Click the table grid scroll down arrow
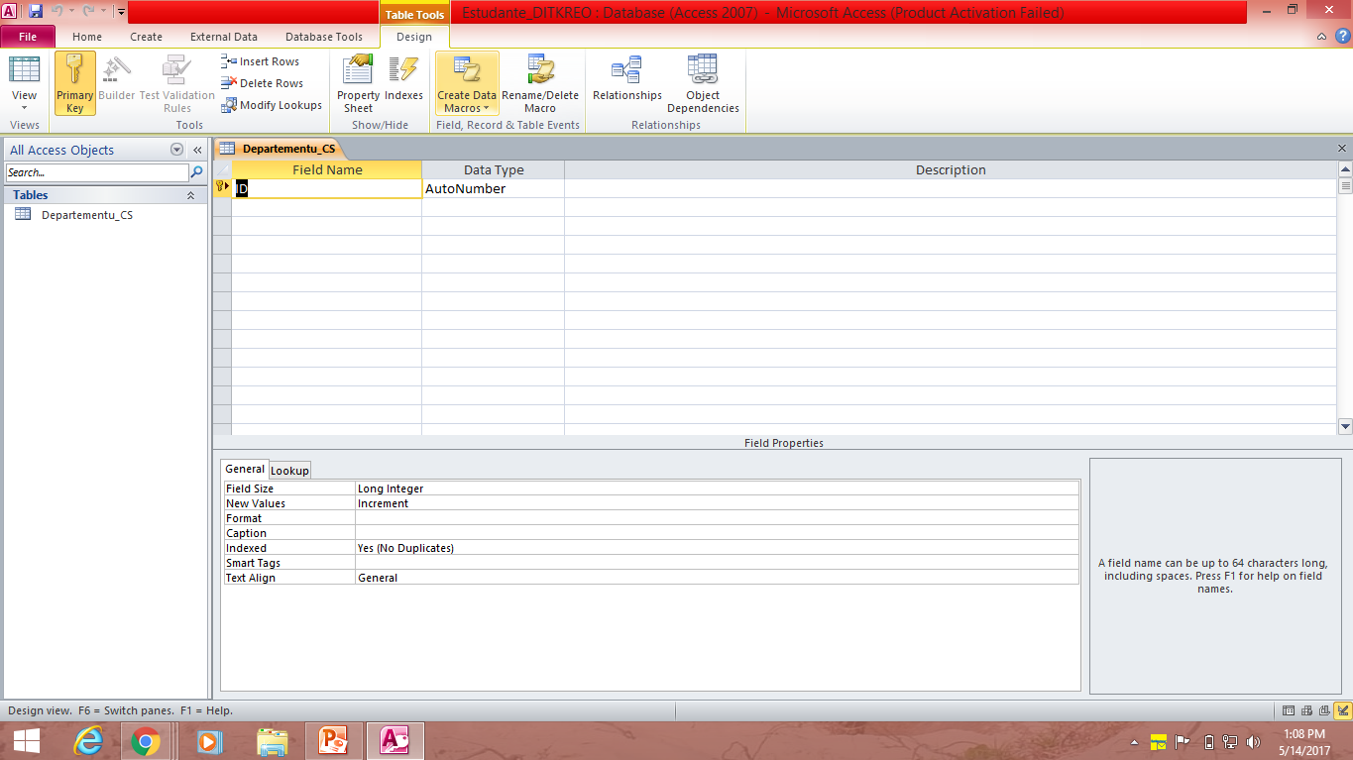This screenshot has width=1353, height=760. 1345,427
